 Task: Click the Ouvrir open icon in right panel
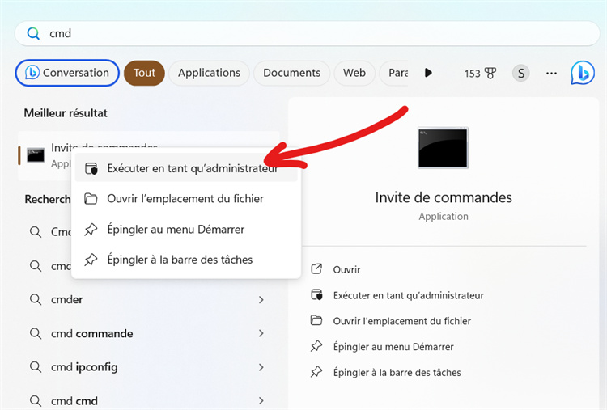pos(316,269)
